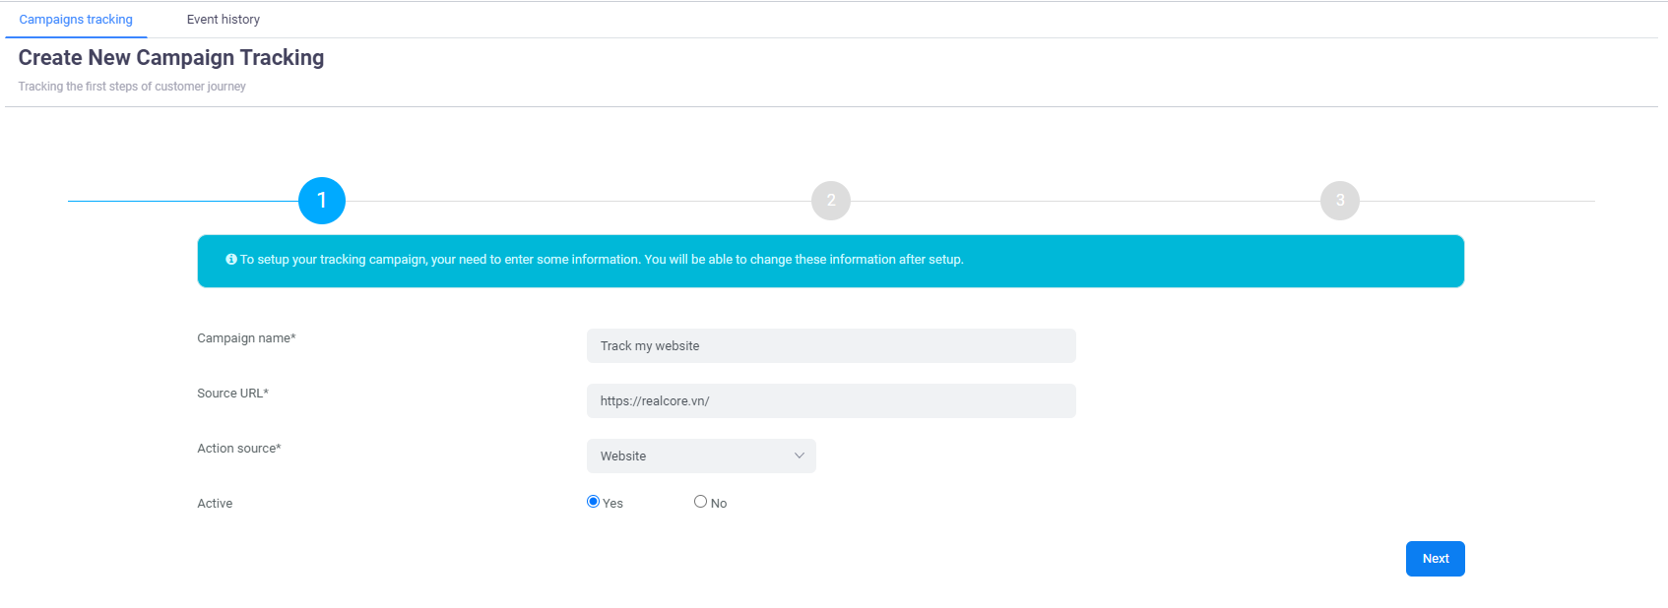Select the Yes radio button for Active

tap(593, 502)
